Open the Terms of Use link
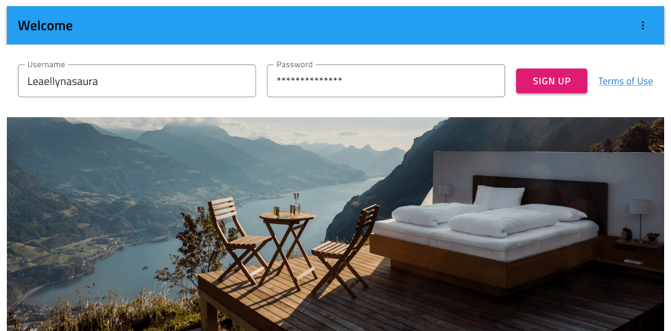The height and width of the screenshot is (331, 671). pos(625,81)
